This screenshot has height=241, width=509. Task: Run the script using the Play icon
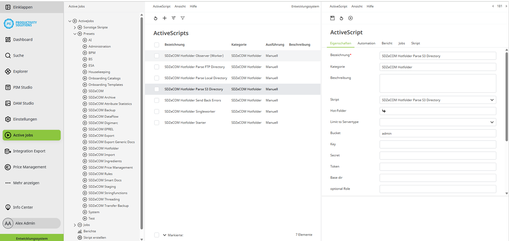click(350, 18)
